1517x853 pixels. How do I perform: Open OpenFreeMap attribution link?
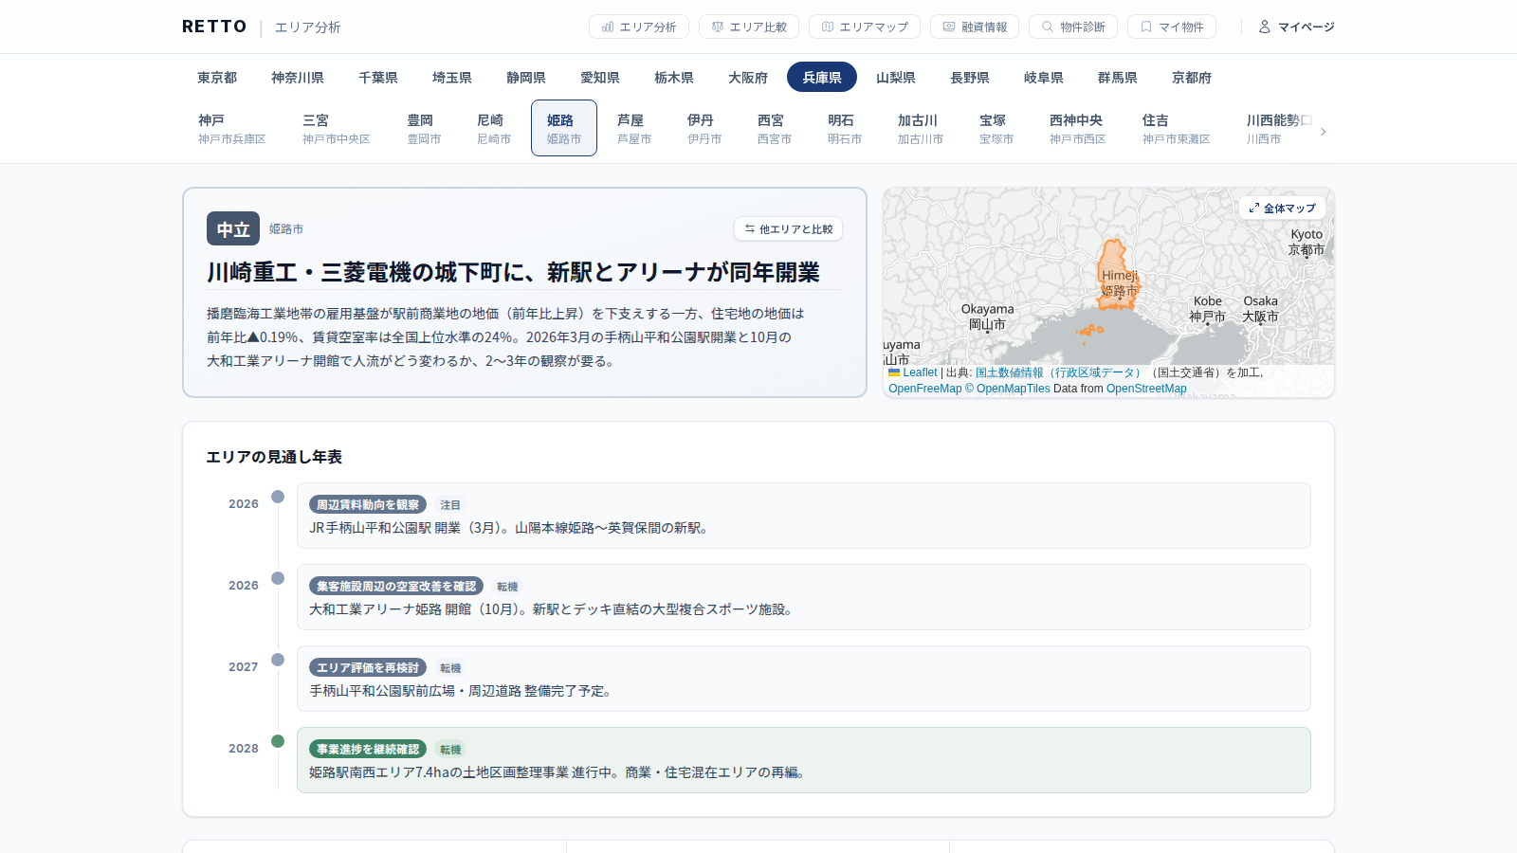pos(924,389)
